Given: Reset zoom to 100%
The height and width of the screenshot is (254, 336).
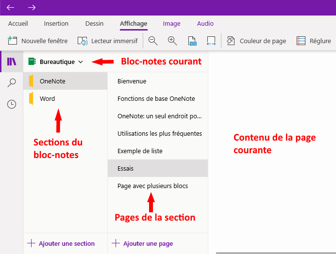Looking at the screenshot, I should coord(192,41).
